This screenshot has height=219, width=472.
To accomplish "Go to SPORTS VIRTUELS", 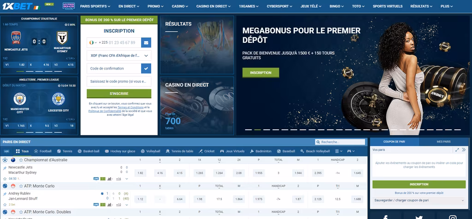I will coord(388,6).
